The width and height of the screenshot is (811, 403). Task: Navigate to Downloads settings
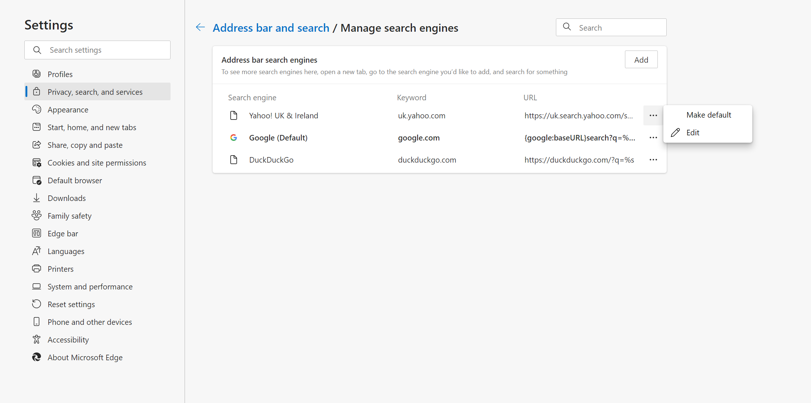point(66,198)
